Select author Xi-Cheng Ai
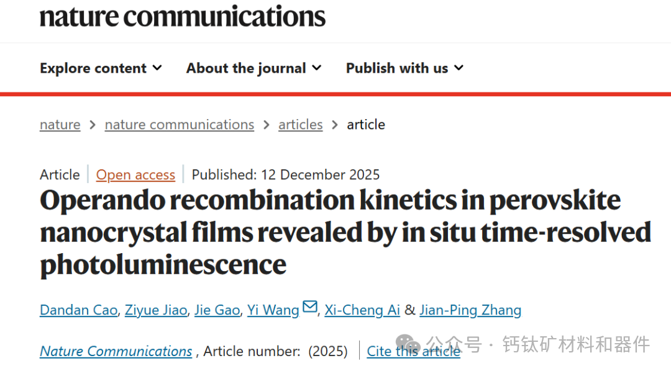Viewport: 671px width, 371px height. [362, 310]
